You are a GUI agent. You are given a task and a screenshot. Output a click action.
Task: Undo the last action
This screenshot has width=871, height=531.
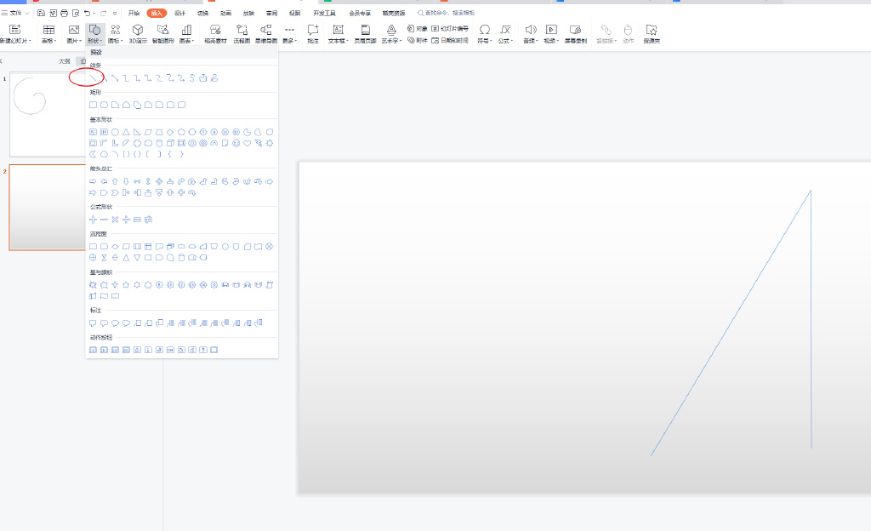(x=88, y=13)
